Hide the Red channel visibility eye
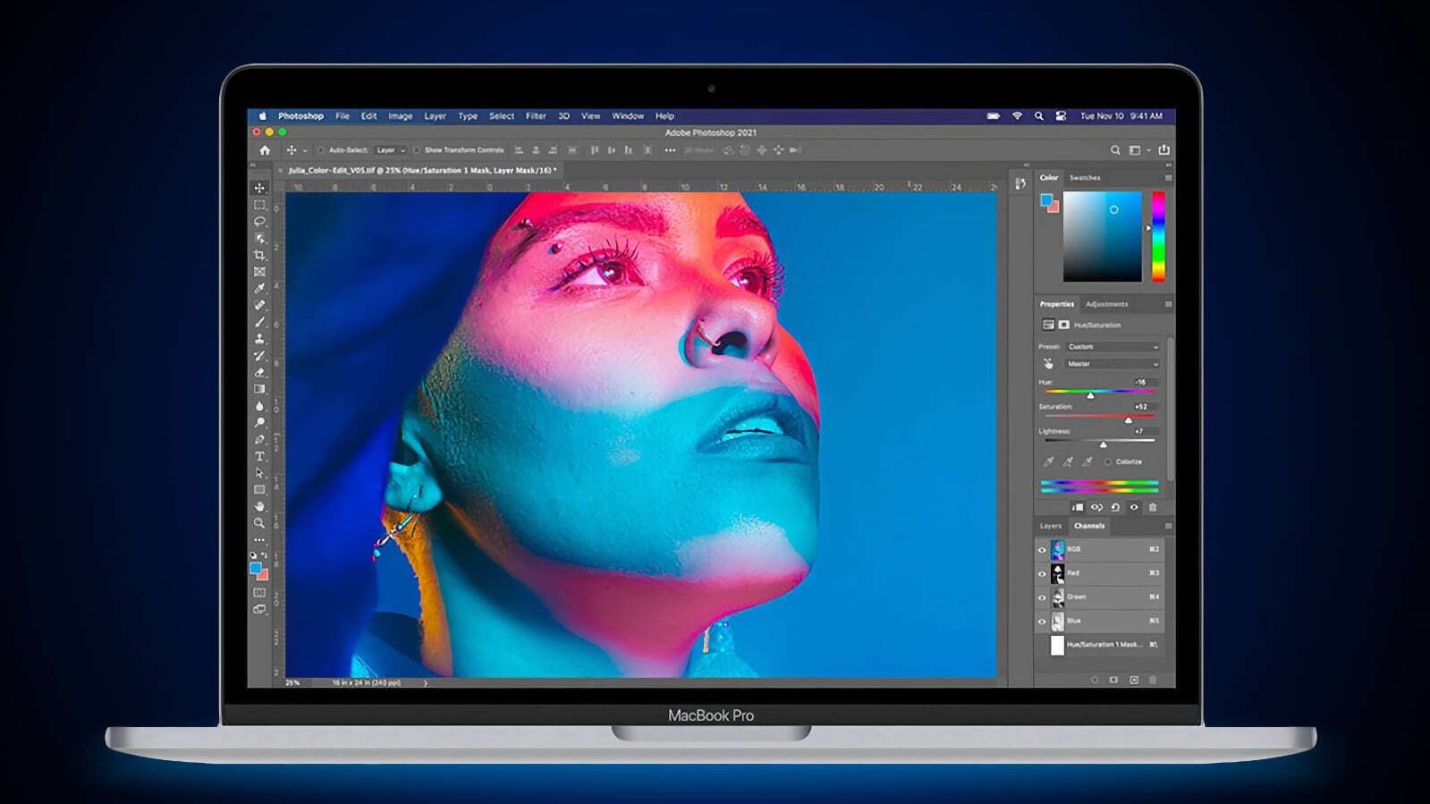This screenshot has width=1430, height=804. point(1042,573)
